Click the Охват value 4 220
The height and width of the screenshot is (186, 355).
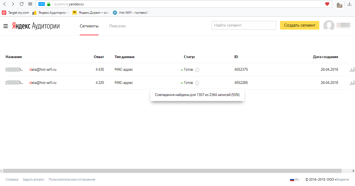[x=100, y=83]
